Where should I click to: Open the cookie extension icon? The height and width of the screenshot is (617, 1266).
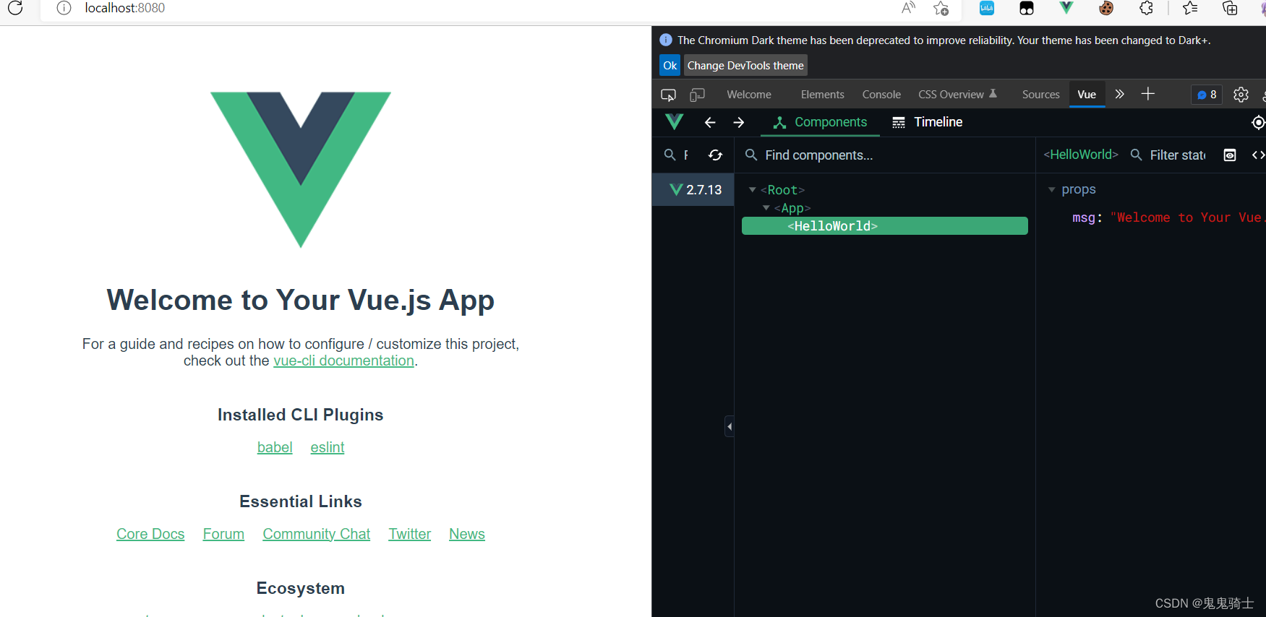point(1106,8)
